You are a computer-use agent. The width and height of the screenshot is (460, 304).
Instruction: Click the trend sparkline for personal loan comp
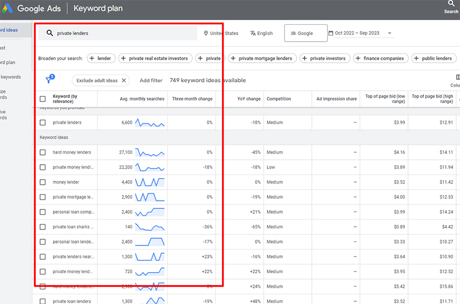pos(149,212)
